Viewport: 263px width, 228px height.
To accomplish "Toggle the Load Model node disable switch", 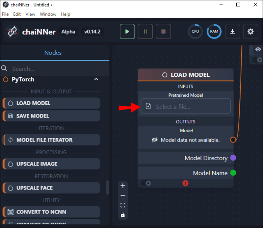I will (x=146, y=183).
